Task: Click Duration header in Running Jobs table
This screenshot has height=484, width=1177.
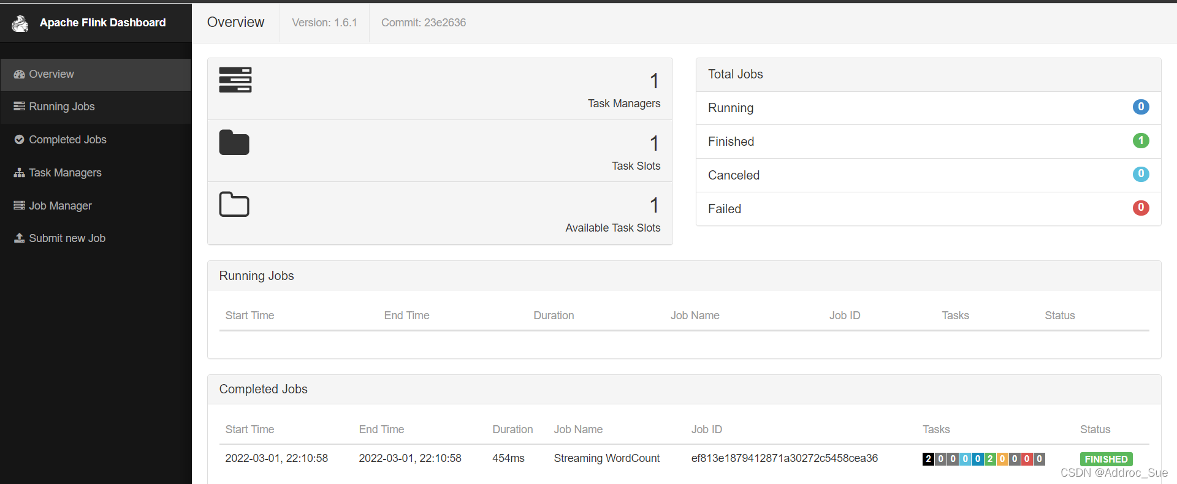Action: [554, 316]
